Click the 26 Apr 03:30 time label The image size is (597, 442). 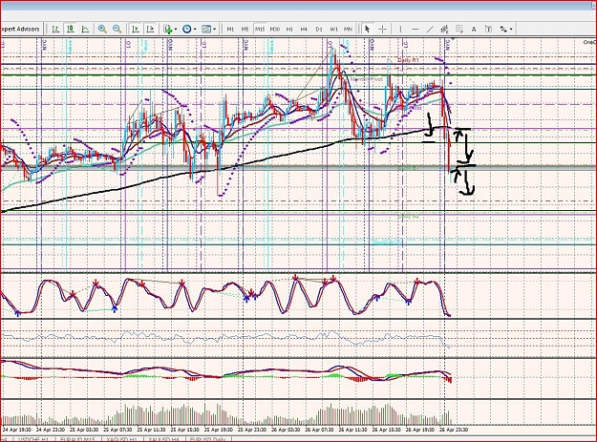point(286,430)
